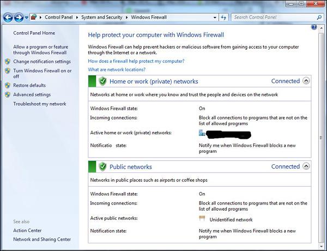The height and width of the screenshot is (251, 327).
Task: Click Connected label of private networks
Action: coord(285,81)
